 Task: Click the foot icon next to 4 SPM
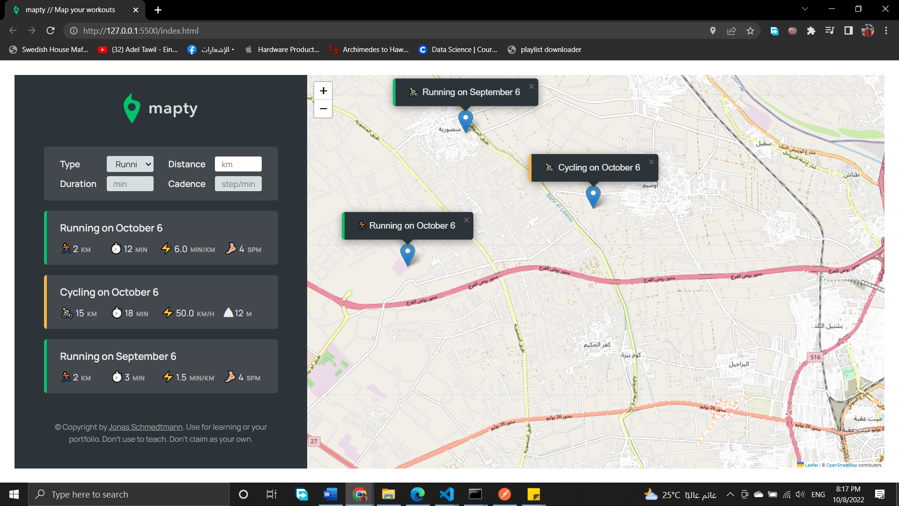coord(230,248)
